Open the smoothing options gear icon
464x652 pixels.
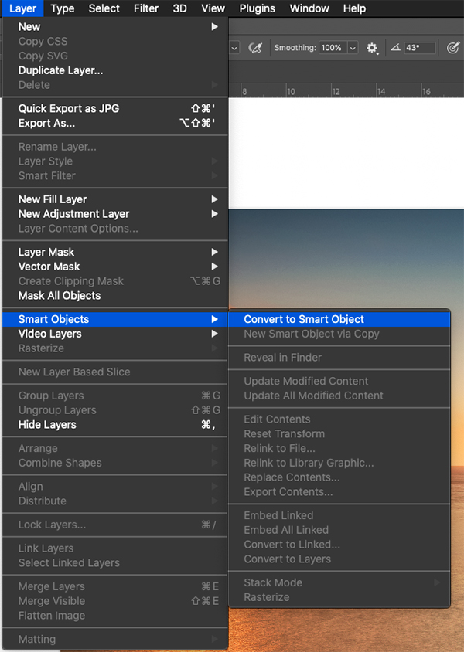pos(372,48)
